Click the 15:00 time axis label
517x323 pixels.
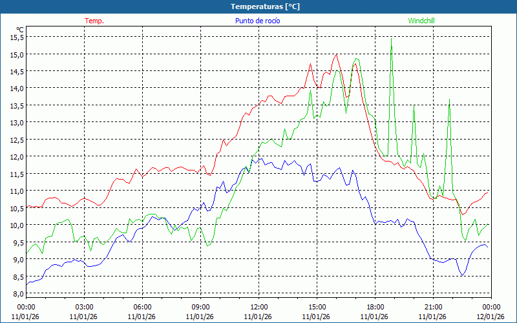click(x=317, y=307)
